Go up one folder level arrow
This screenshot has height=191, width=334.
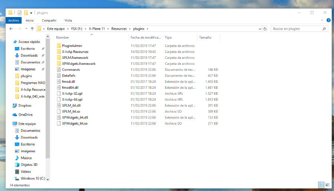(x=32, y=29)
